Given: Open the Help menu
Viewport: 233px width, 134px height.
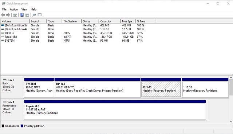Looking at the screenshot, I should [x=33, y=9].
